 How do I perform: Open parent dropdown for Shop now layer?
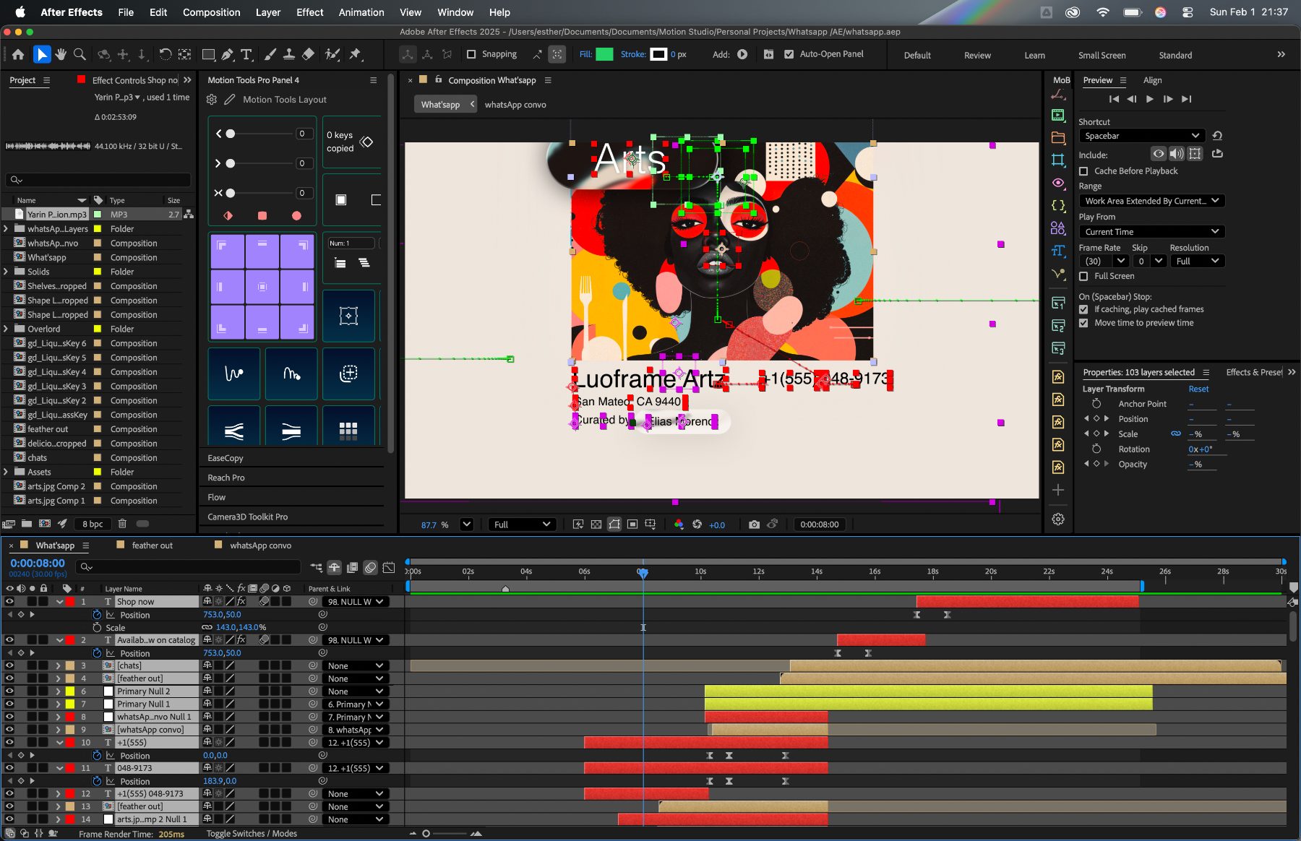pos(356,601)
